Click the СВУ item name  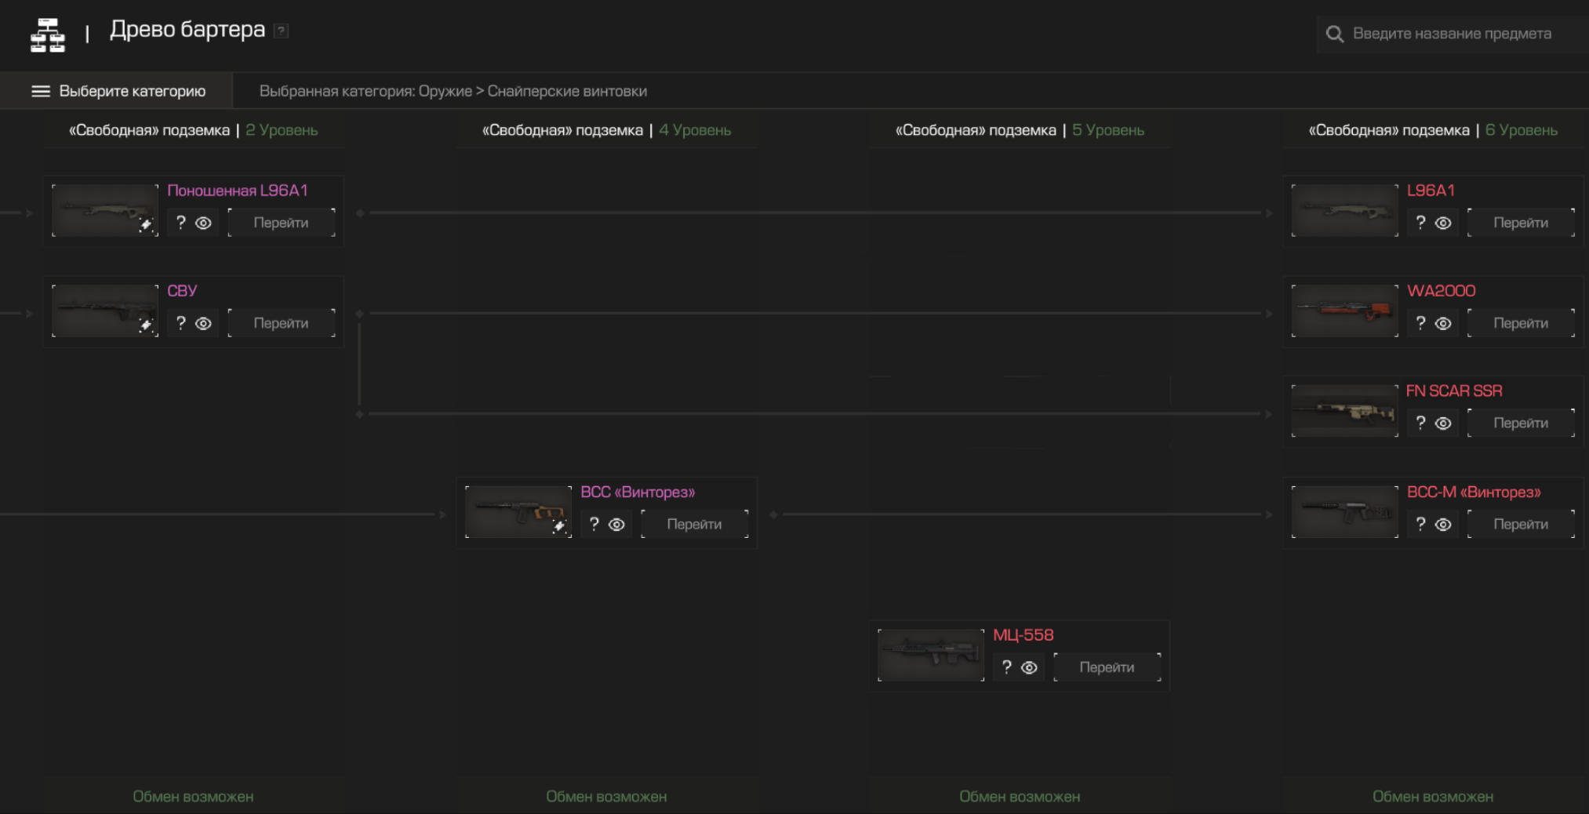tap(182, 291)
